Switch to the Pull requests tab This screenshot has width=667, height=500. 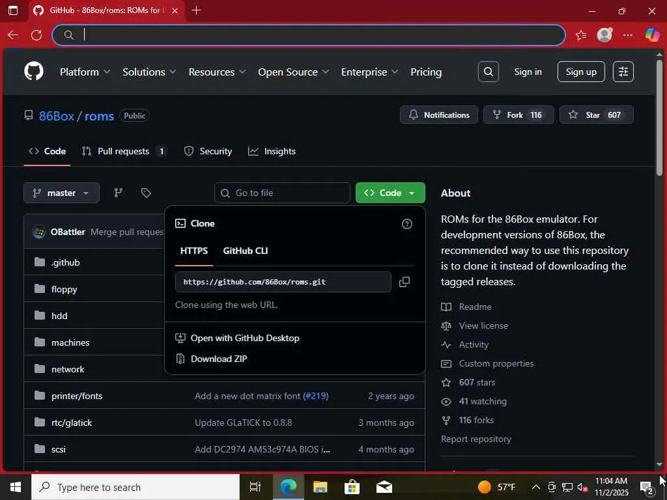123,151
